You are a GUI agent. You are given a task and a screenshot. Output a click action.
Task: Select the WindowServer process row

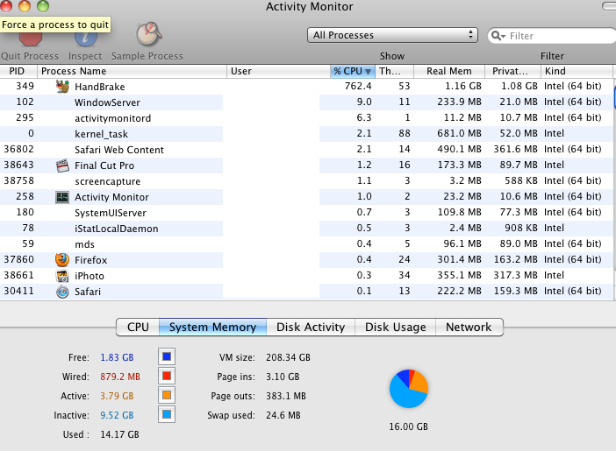pyautogui.click(x=306, y=102)
